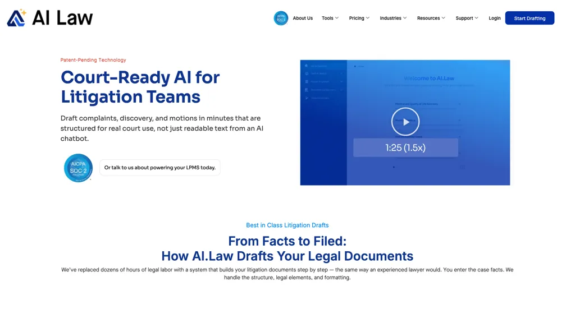Click "Or talk to us about powering your LPMS"
The image size is (575, 323).
pyautogui.click(x=159, y=168)
